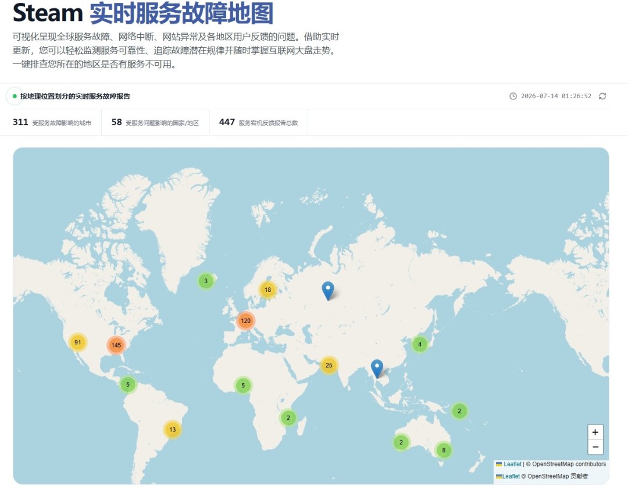The width and height of the screenshot is (628, 496).
Task: Open the 5 cluster over West Africa
Action: point(242,386)
